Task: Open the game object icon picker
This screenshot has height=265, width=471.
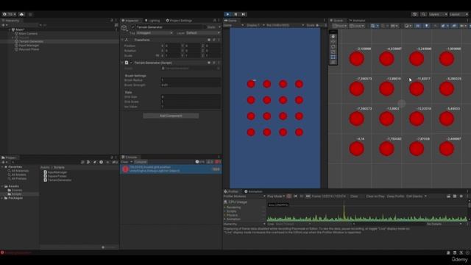Action: 124,28
